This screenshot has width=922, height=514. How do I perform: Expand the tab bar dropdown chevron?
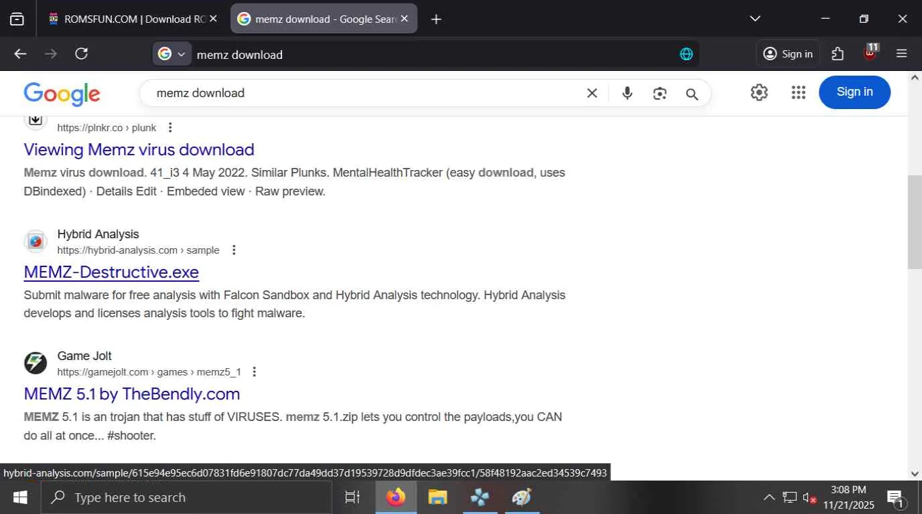(x=755, y=19)
